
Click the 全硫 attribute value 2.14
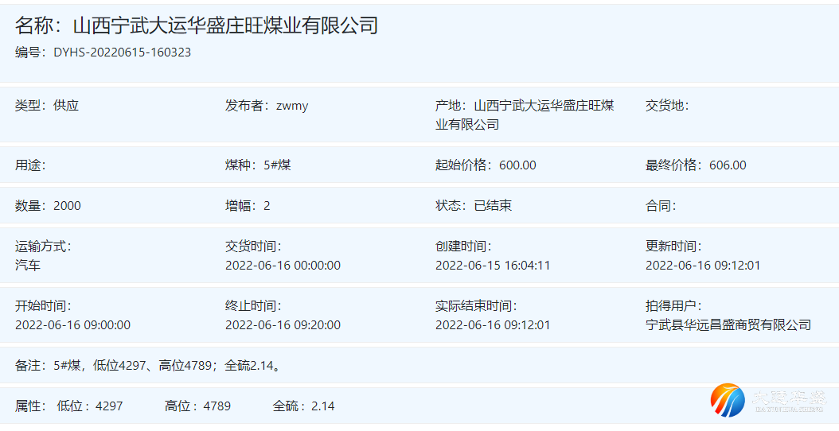[x=322, y=406]
